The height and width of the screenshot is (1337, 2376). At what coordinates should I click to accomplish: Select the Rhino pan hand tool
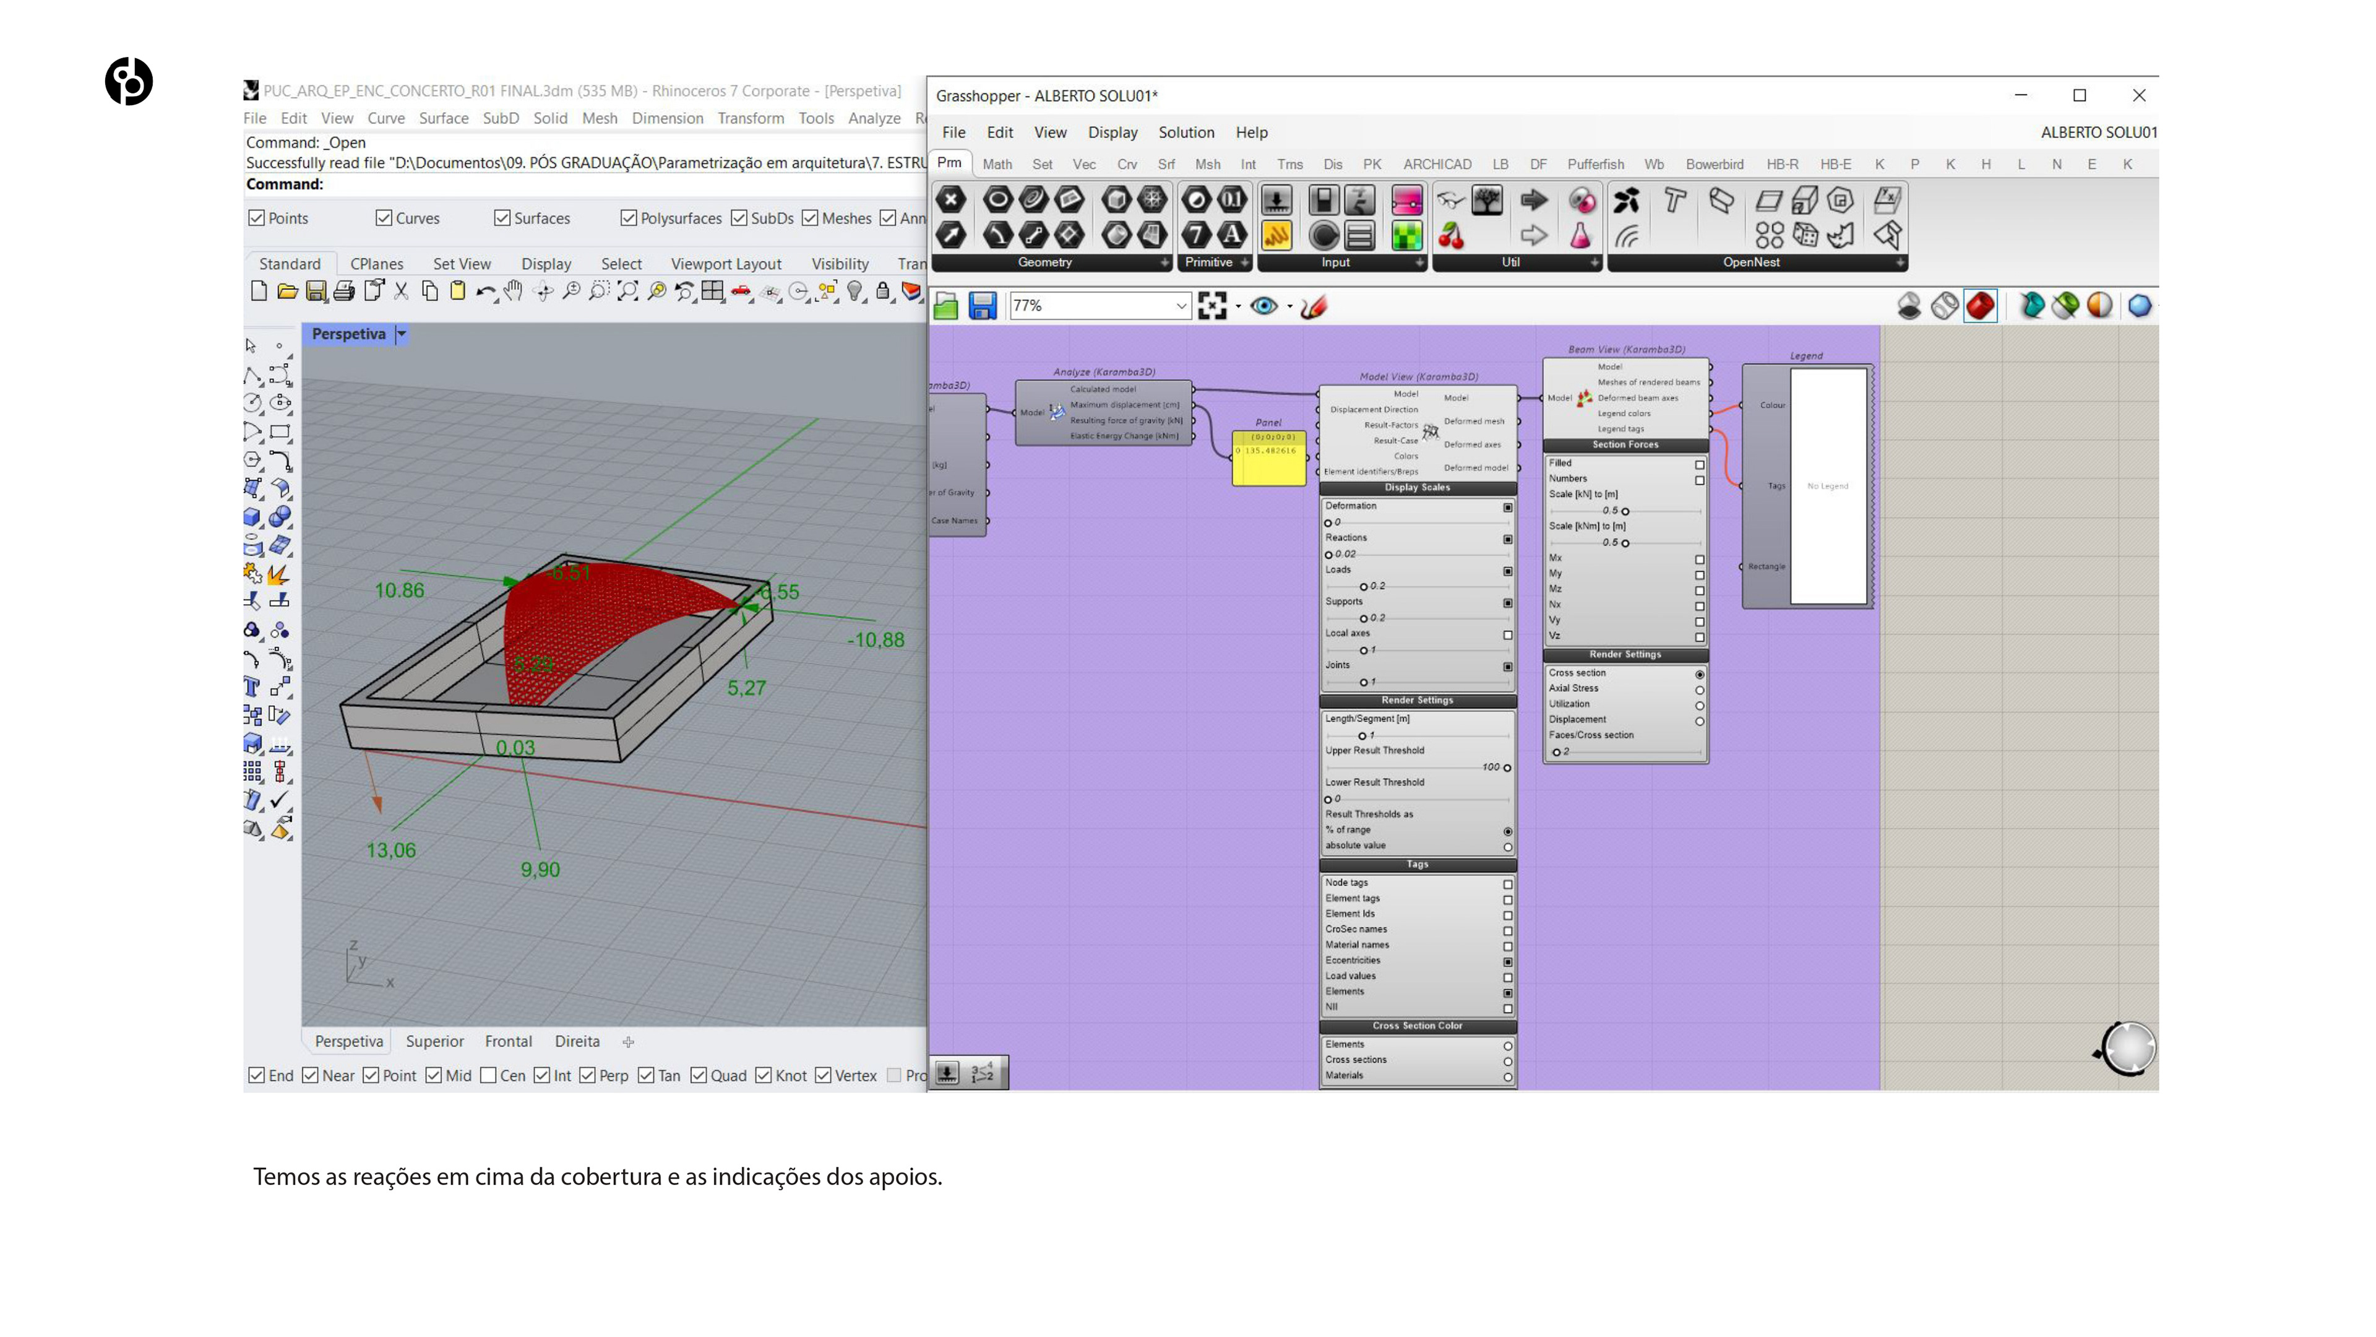(514, 292)
